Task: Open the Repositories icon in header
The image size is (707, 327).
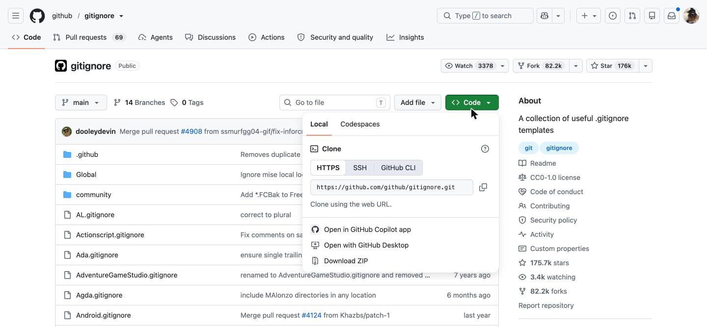Action: pos(652,16)
